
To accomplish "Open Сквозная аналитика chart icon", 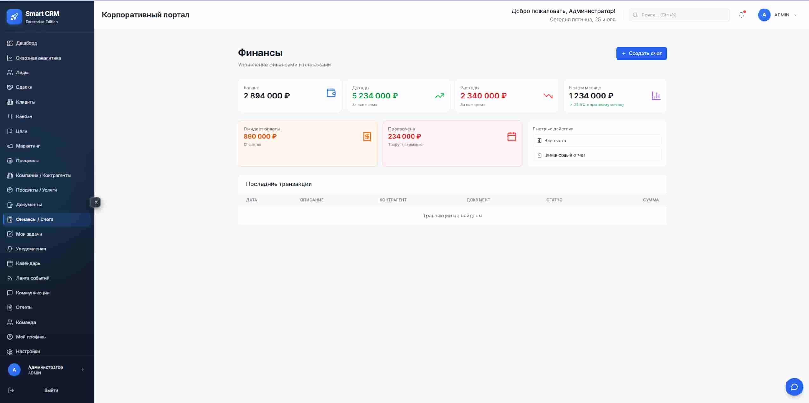I will 10,58.
